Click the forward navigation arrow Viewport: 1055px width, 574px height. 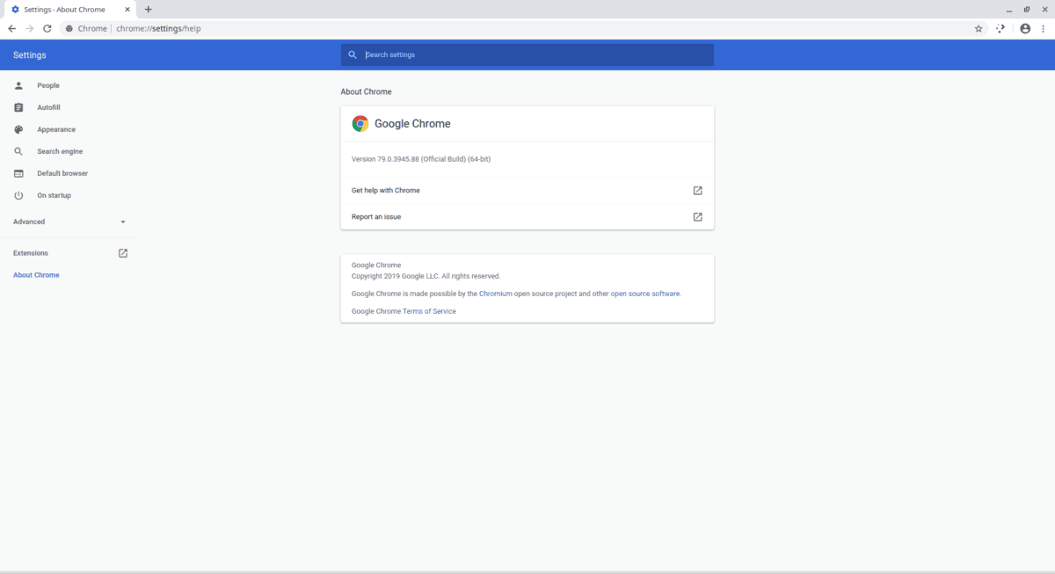click(30, 28)
